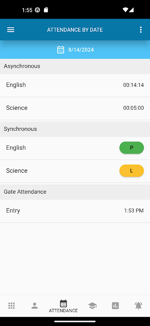Tap the green P status for English
The height and width of the screenshot is (326, 150).
click(132, 148)
